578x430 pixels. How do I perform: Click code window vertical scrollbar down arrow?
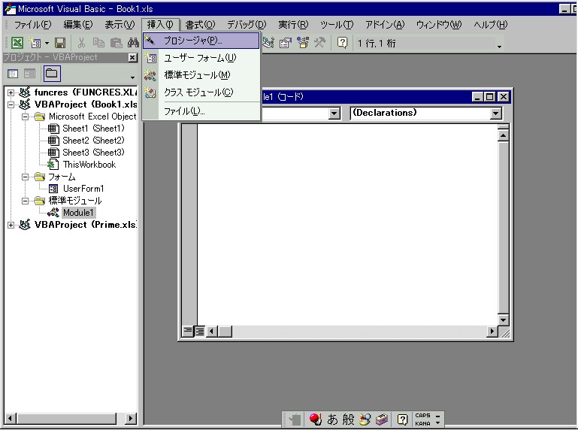click(x=503, y=319)
